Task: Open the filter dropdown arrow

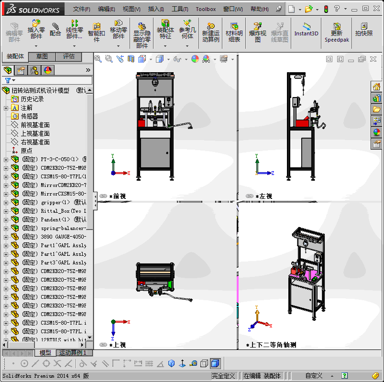Action: click(x=14, y=80)
